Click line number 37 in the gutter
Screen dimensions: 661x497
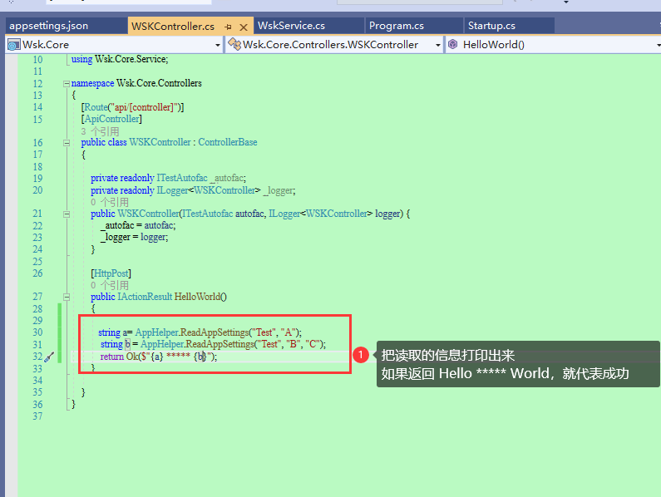[38, 416]
